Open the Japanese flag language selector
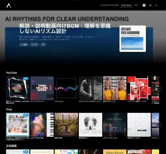 click(144, 5)
